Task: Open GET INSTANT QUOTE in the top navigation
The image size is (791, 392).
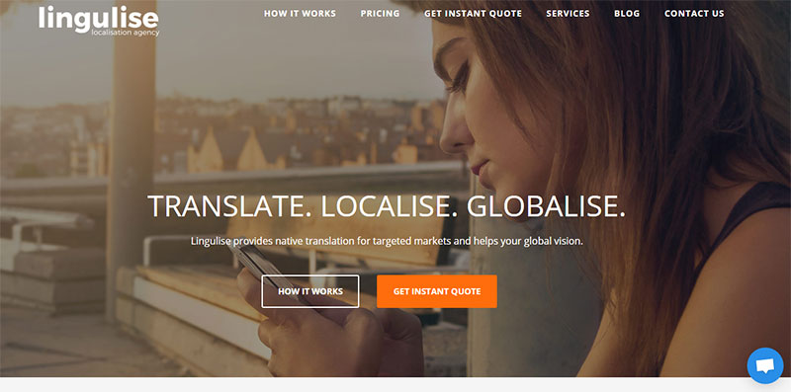Action: (473, 14)
